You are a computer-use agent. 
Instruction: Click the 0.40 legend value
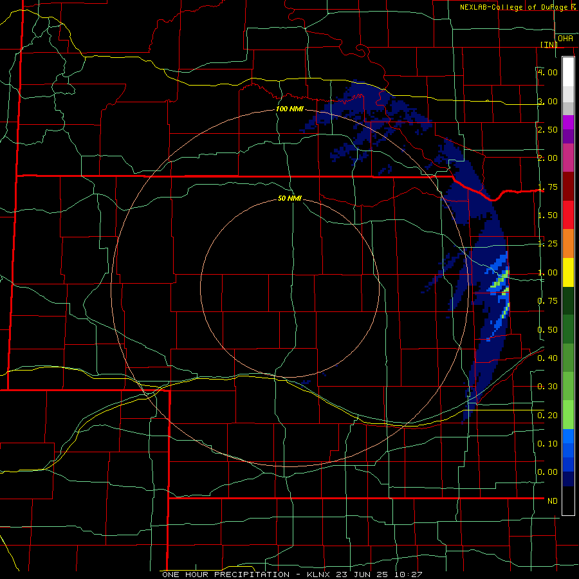(x=547, y=358)
